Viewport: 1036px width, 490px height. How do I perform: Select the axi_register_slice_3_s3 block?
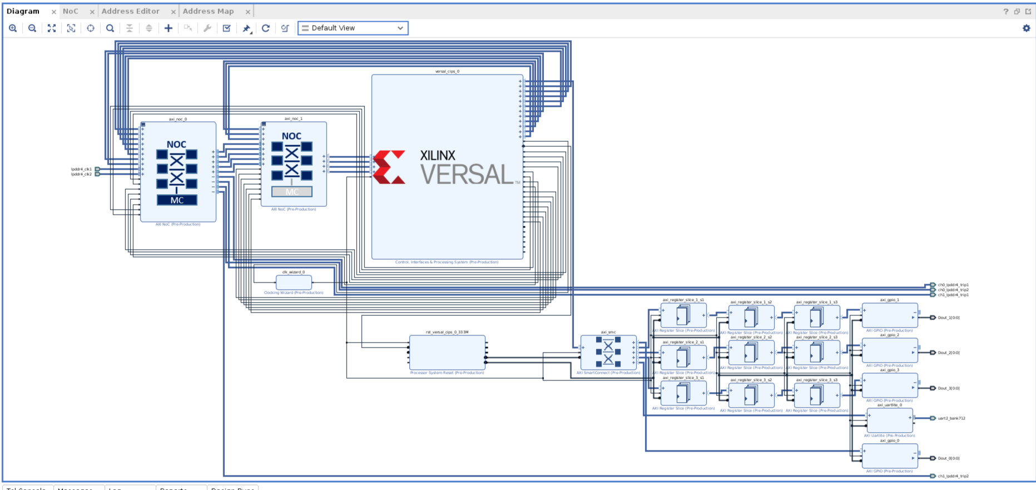817,395
